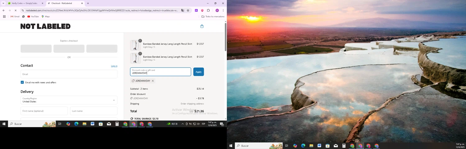Open YouTube bookmark
The width and height of the screenshot is (466, 149).
[33, 17]
